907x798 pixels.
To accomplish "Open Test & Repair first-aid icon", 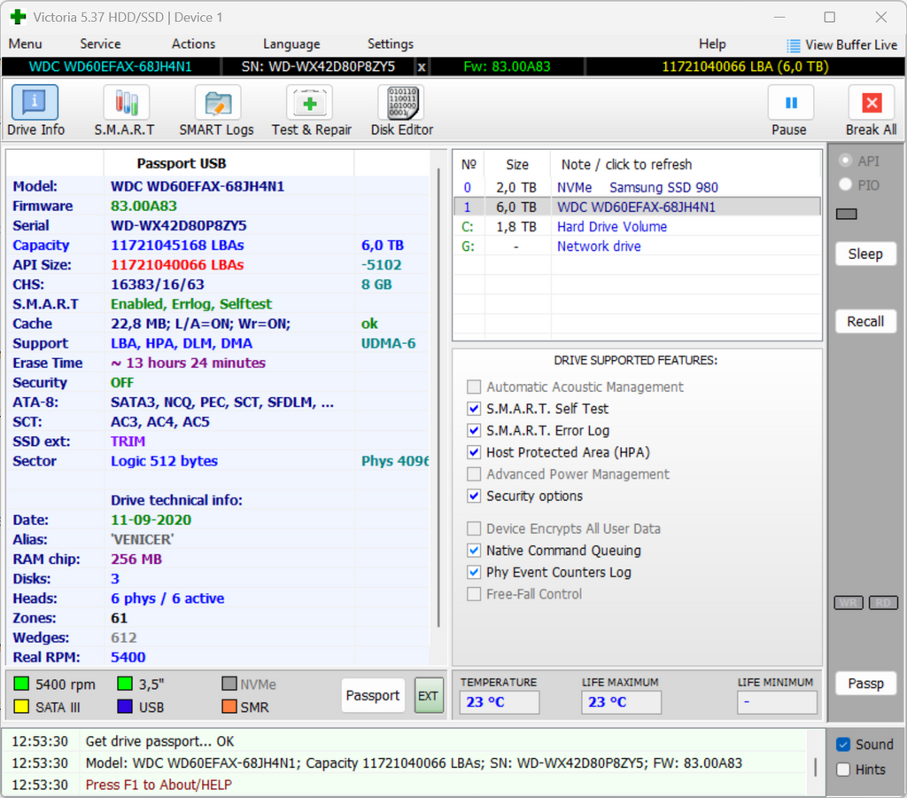I will point(309,103).
